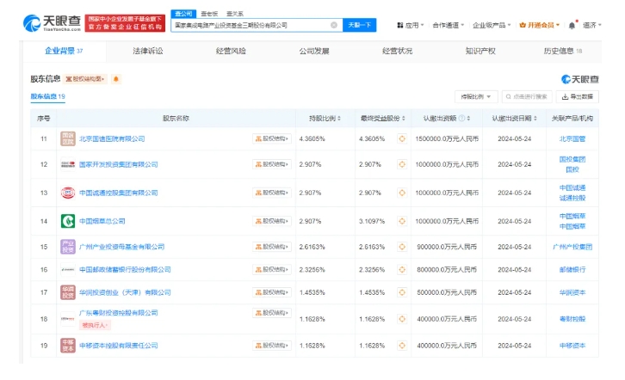The image size is (625, 380).
Task: Click the beneficiary trace icon in row 12
Action: coord(402,164)
